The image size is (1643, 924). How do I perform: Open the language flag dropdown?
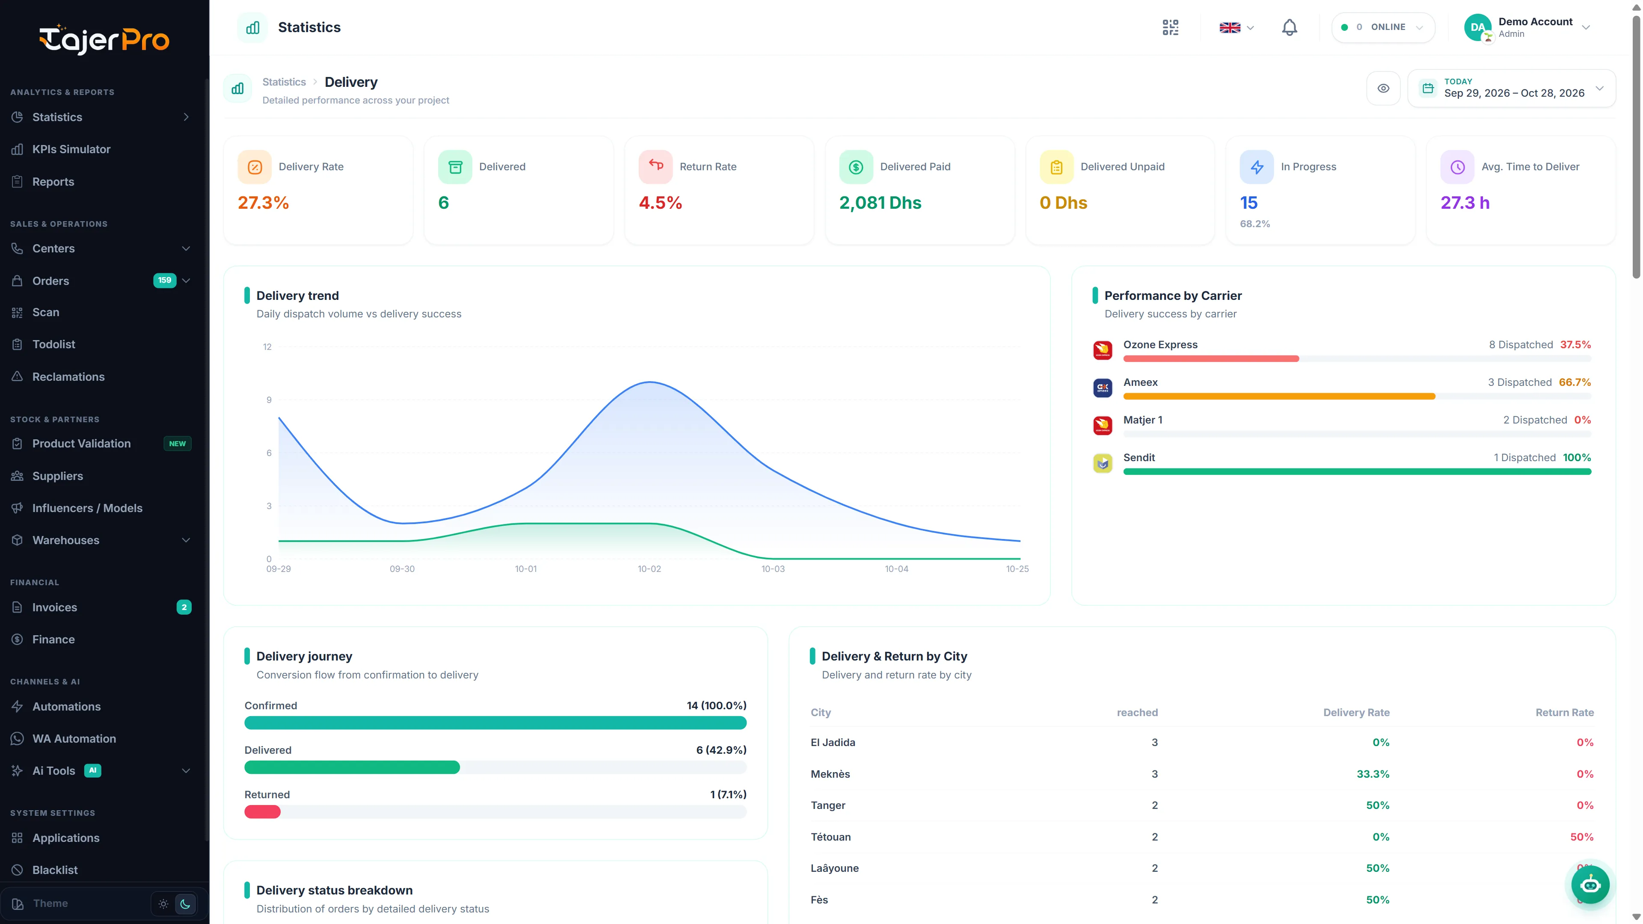pos(1236,27)
